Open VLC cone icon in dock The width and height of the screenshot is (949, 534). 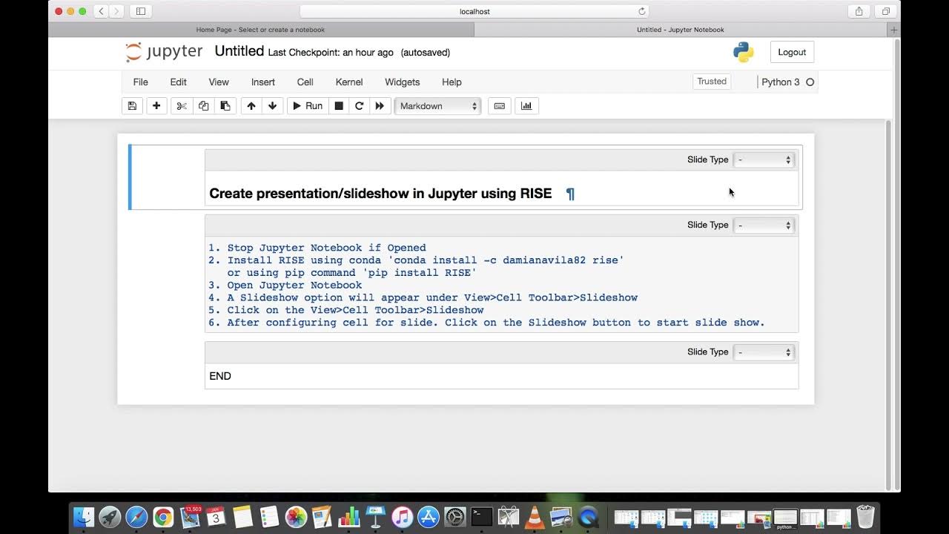tap(535, 517)
